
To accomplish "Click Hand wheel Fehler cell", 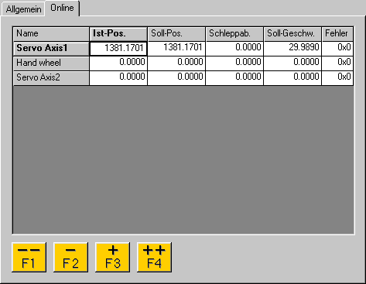I will (x=337, y=63).
